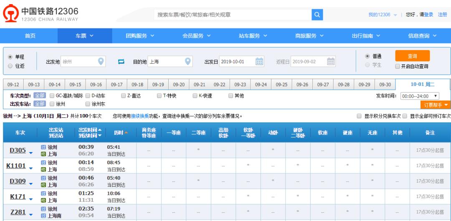Open 团购服务 navigation menu
The width and height of the screenshot is (451, 221).
click(x=140, y=36)
